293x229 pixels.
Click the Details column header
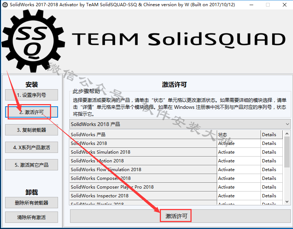272,135
